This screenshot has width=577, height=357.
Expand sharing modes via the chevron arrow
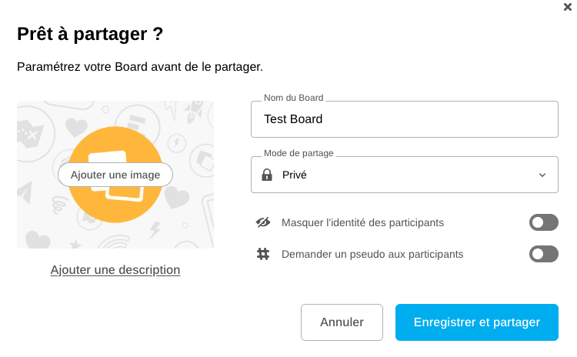[x=542, y=175]
